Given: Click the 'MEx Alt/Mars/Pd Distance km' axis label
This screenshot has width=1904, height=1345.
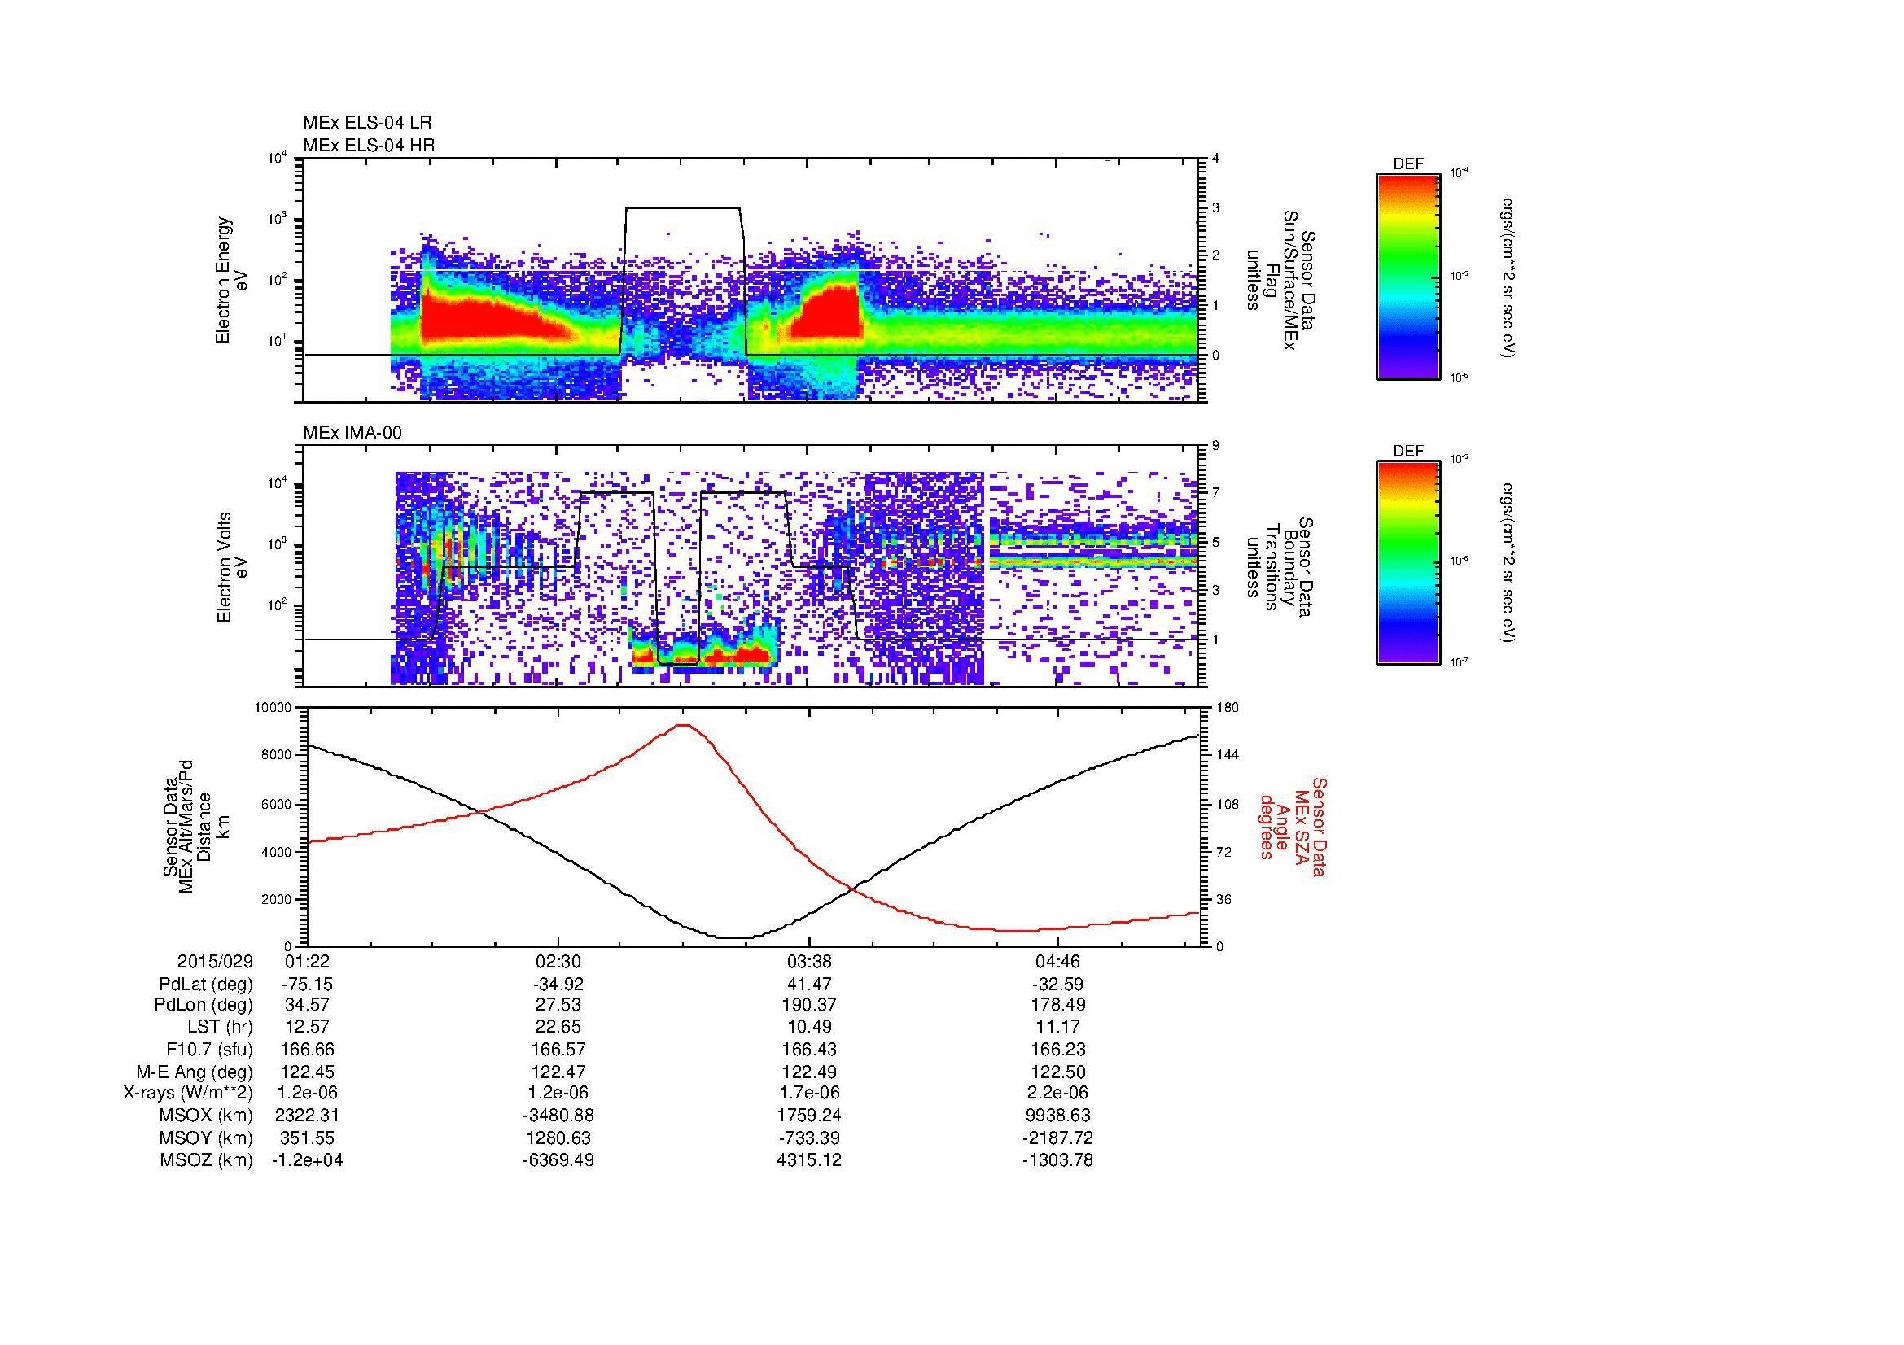Looking at the screenshot, I should point(195,828).
